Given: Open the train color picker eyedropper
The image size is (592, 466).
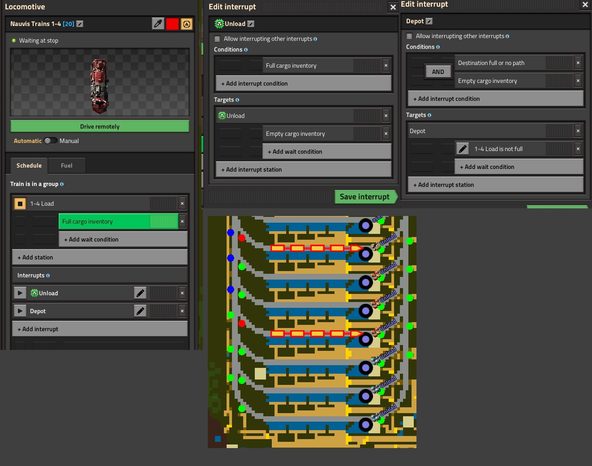Looking at the screenshot, I should coord(158,24).
